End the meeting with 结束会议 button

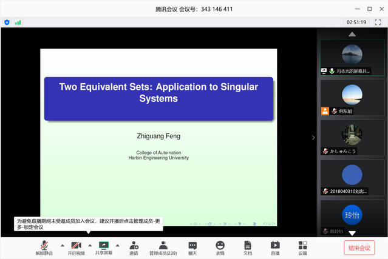tap(359, 247)
